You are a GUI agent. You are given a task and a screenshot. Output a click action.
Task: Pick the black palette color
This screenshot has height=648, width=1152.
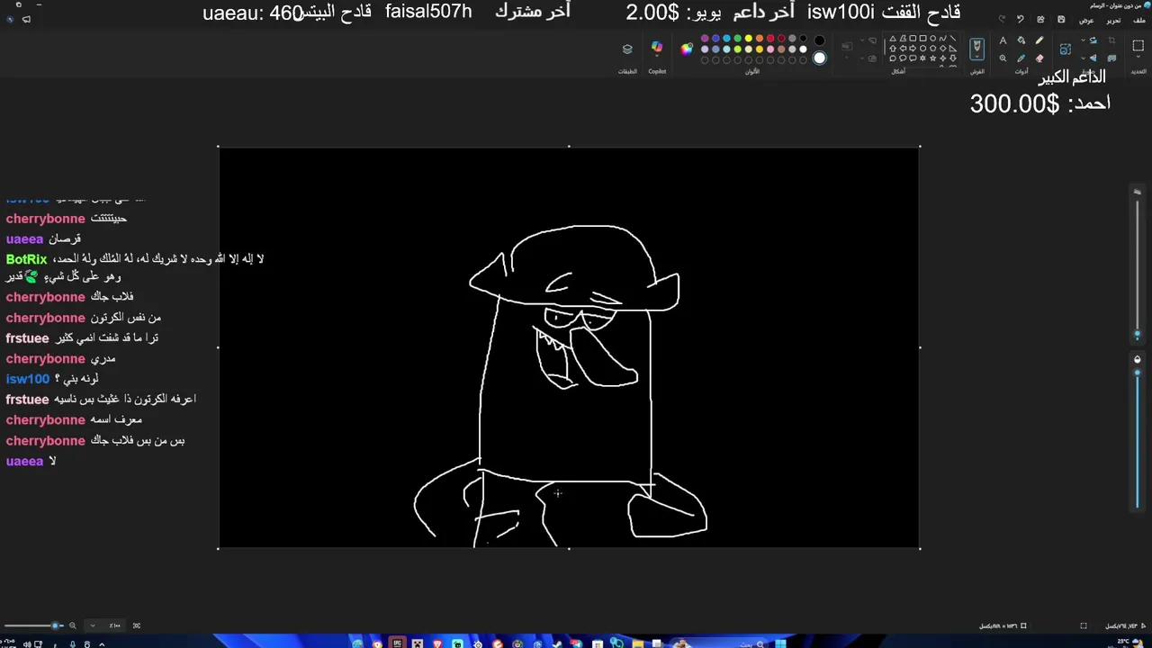[803, 38]
